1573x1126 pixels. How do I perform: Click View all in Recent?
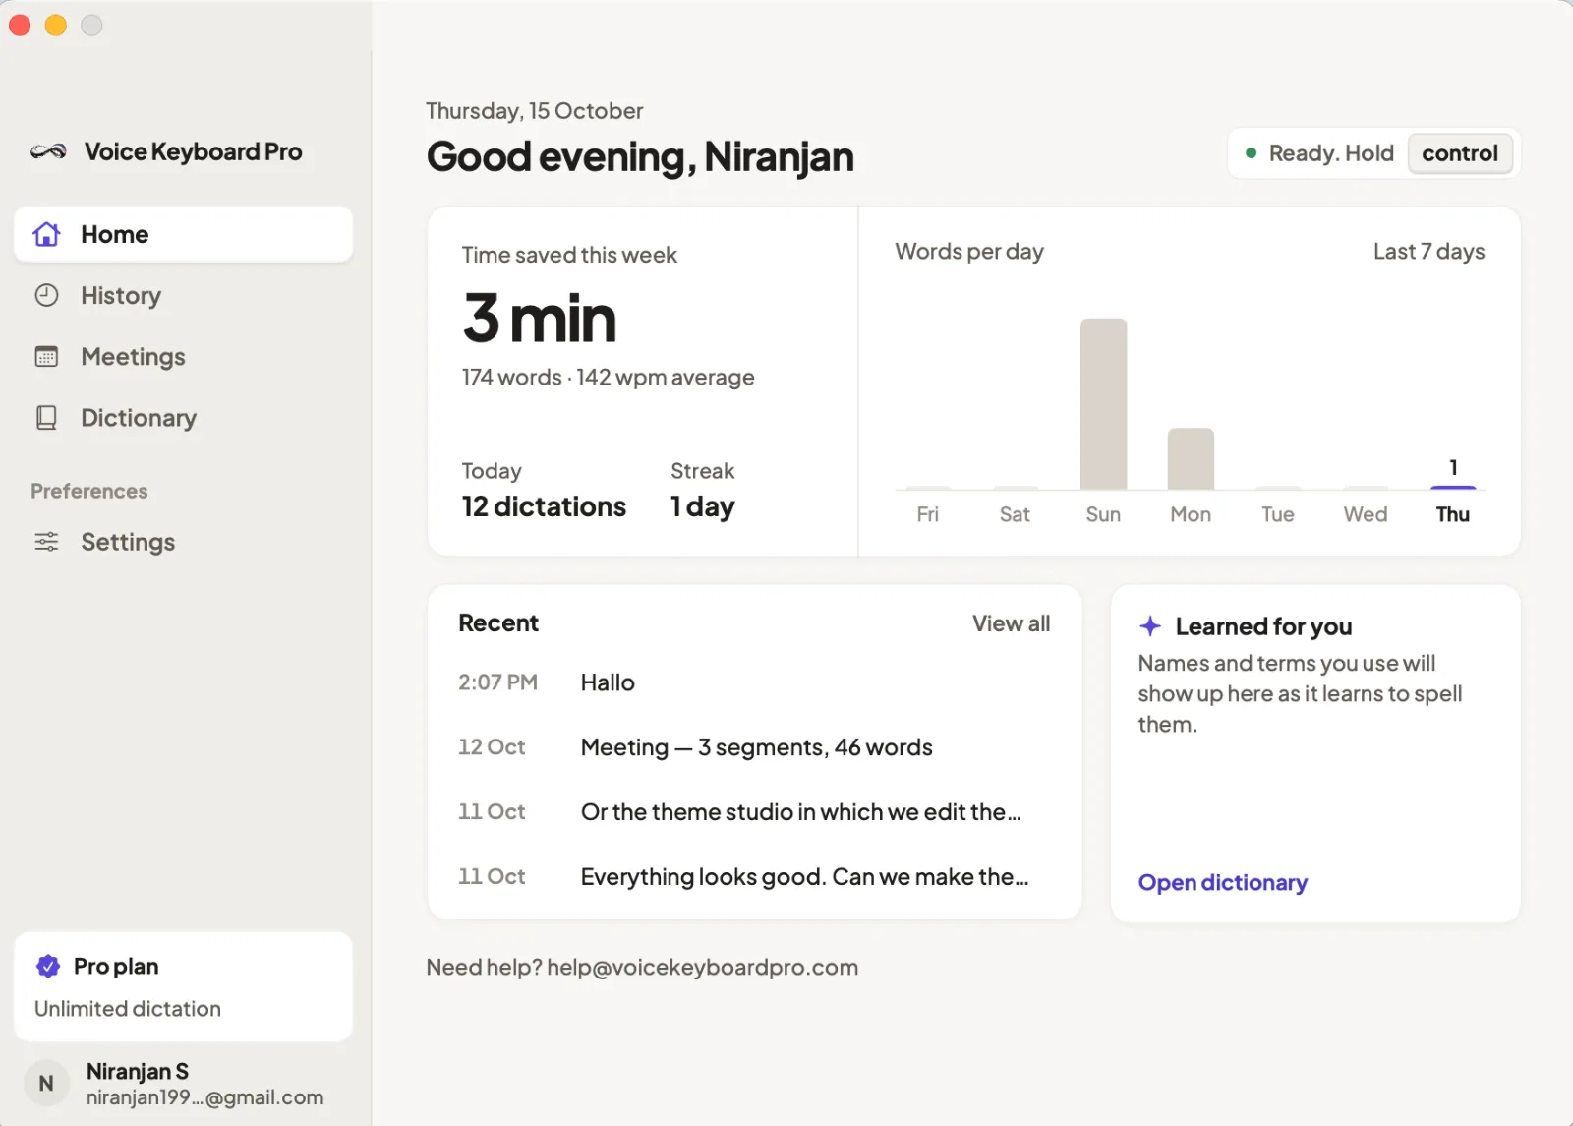coord(1011,623)
